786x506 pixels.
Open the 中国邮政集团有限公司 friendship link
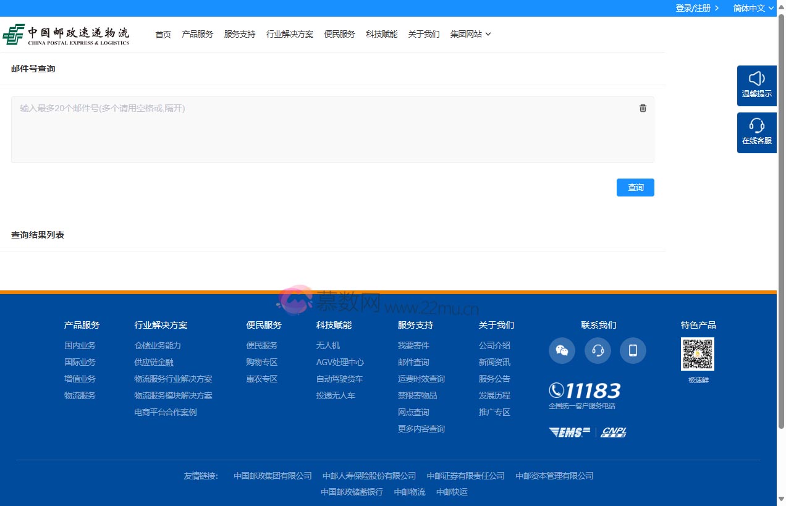273,476
